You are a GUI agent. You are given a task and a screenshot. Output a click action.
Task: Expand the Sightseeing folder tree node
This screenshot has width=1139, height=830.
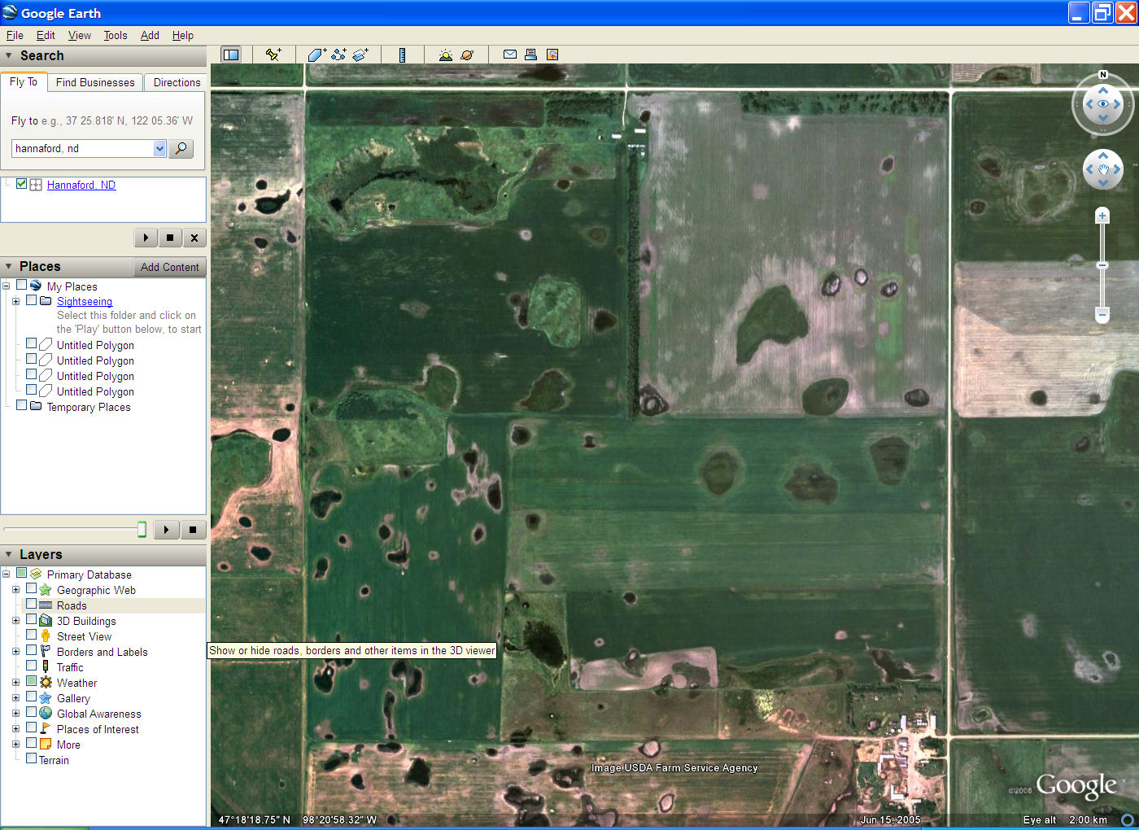15,301
